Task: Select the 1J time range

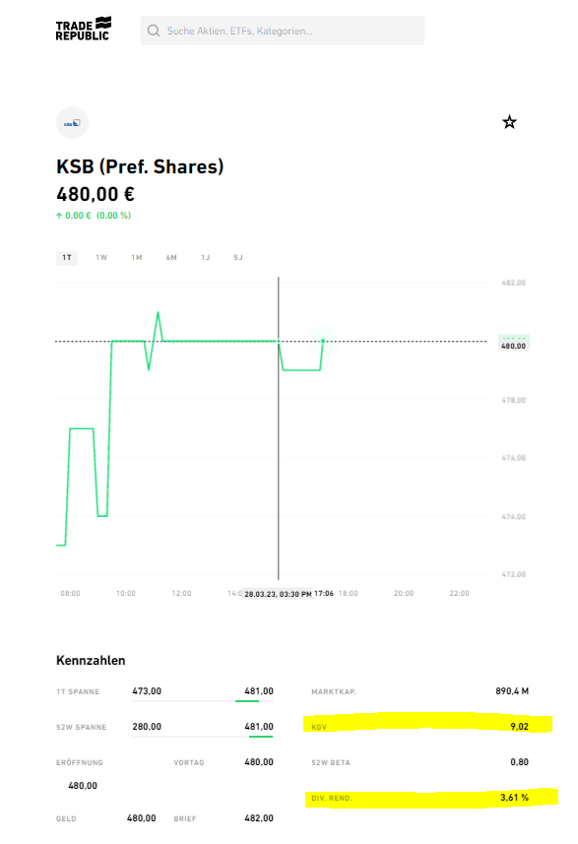Action: coord(206,257)
